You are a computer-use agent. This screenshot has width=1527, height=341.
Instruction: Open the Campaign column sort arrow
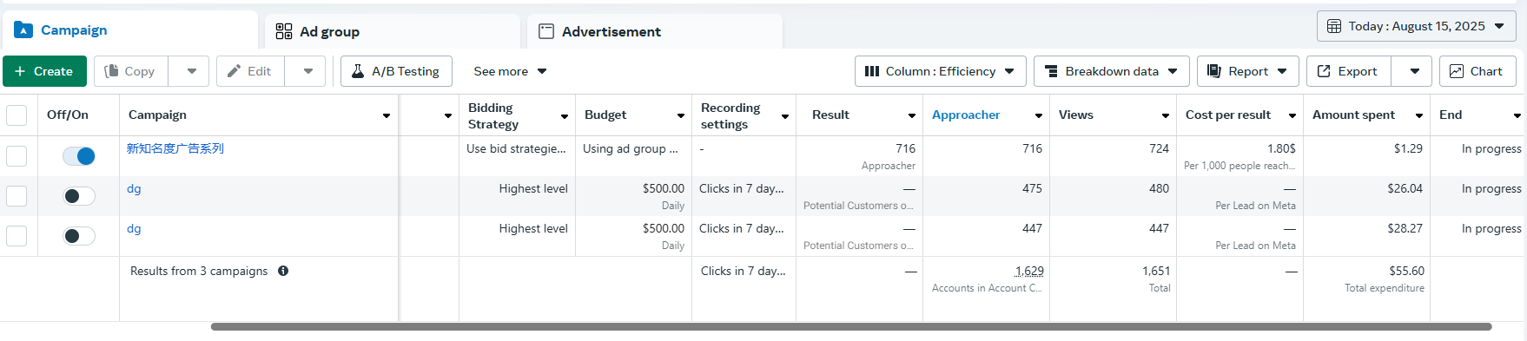(x=387, y=115)
